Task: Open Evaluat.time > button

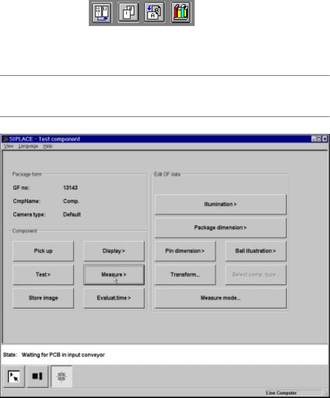Action: pyautogui.click(x=114, y=298)
